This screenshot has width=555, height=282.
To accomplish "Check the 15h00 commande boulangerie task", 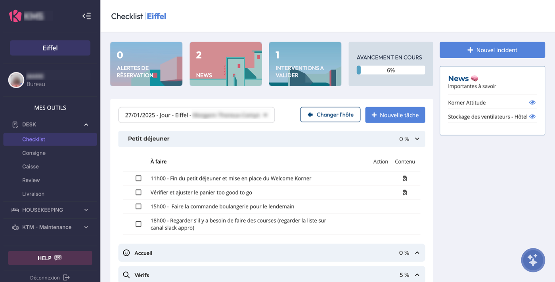I will [138, 206].
